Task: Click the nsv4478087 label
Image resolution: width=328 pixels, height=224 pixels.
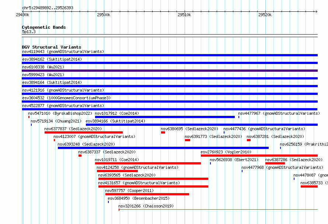Action: click(x=311, y=175)
